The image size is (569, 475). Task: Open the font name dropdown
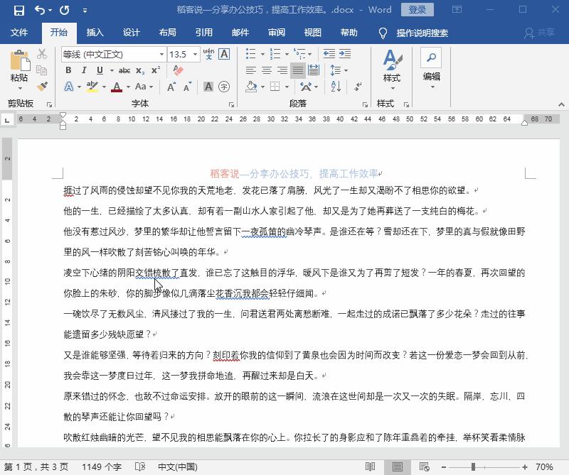[161, 54]
